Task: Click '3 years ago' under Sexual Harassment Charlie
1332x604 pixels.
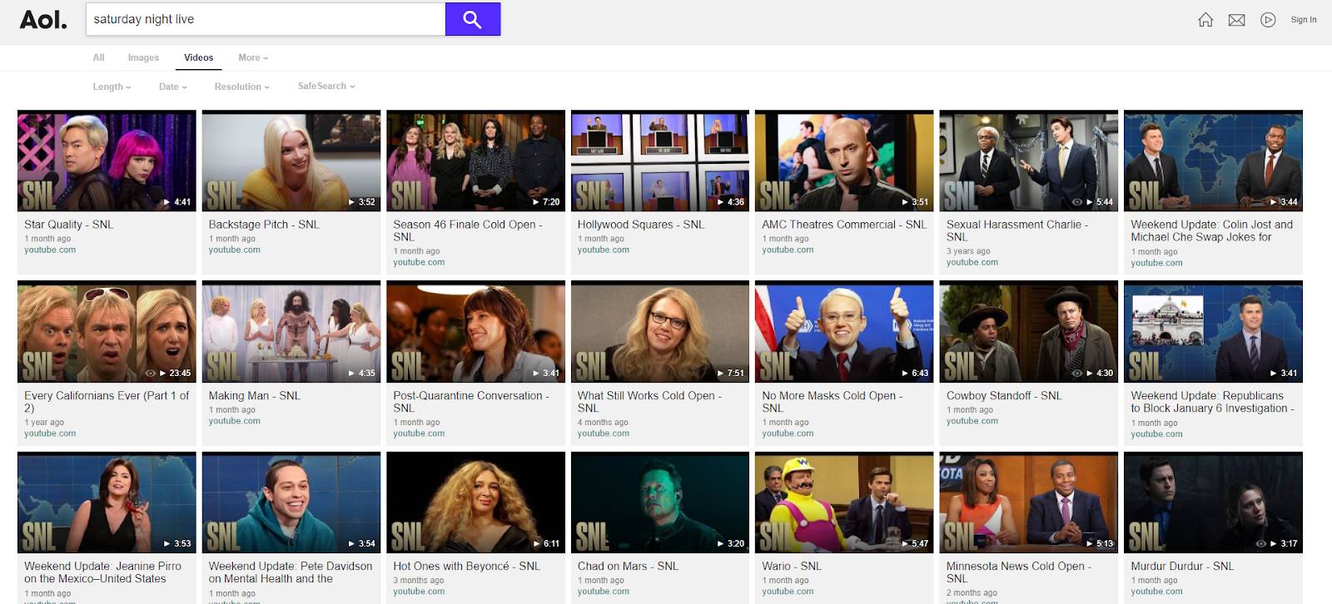Action: pos(968,251)
